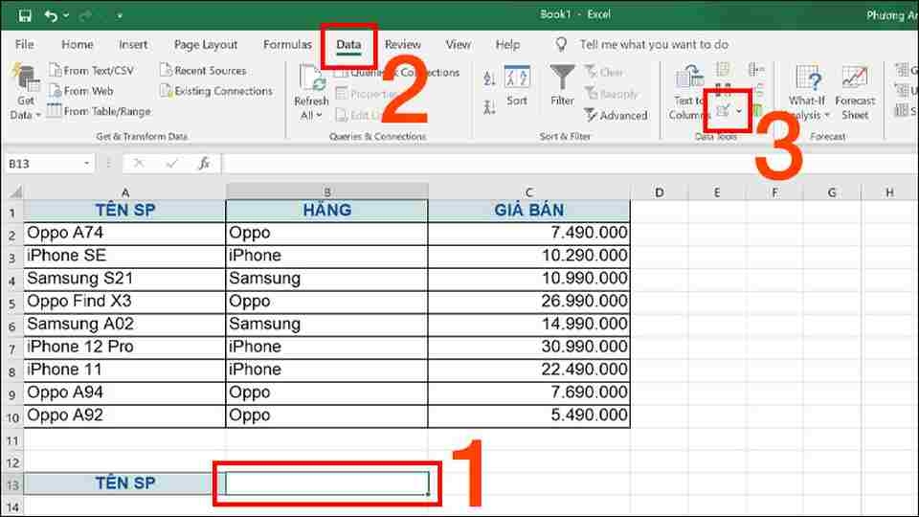Run Flash Fill in Data Tools
Viewport: 919px width, 517px height.
(723, 70)
